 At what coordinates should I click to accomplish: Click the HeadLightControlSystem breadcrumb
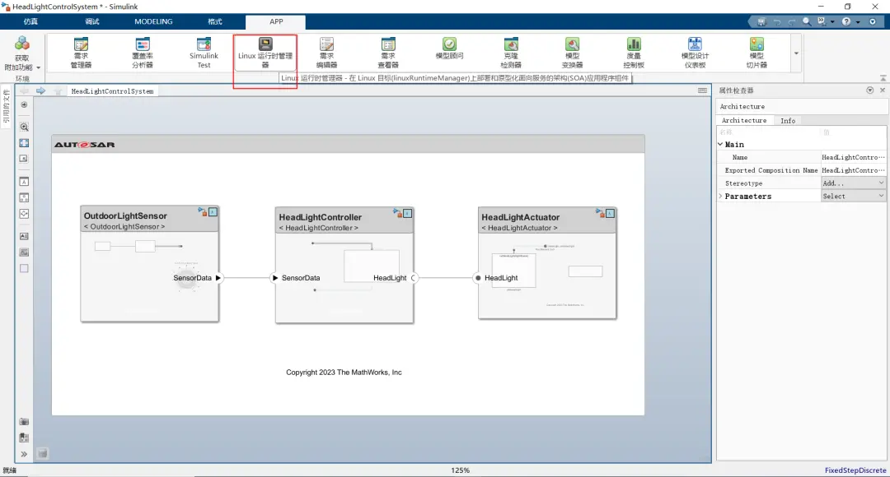112,91
